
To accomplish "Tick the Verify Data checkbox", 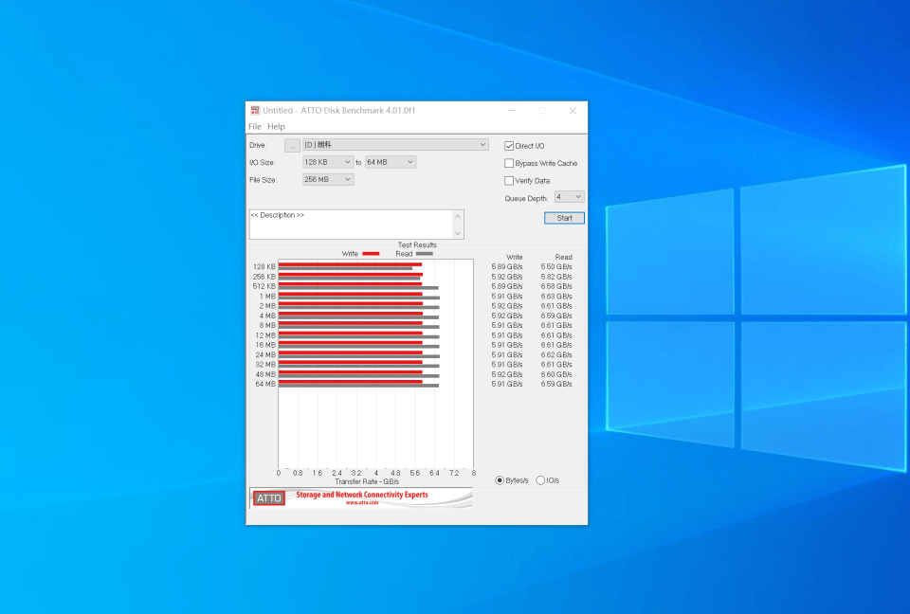I will click(509, 180).
